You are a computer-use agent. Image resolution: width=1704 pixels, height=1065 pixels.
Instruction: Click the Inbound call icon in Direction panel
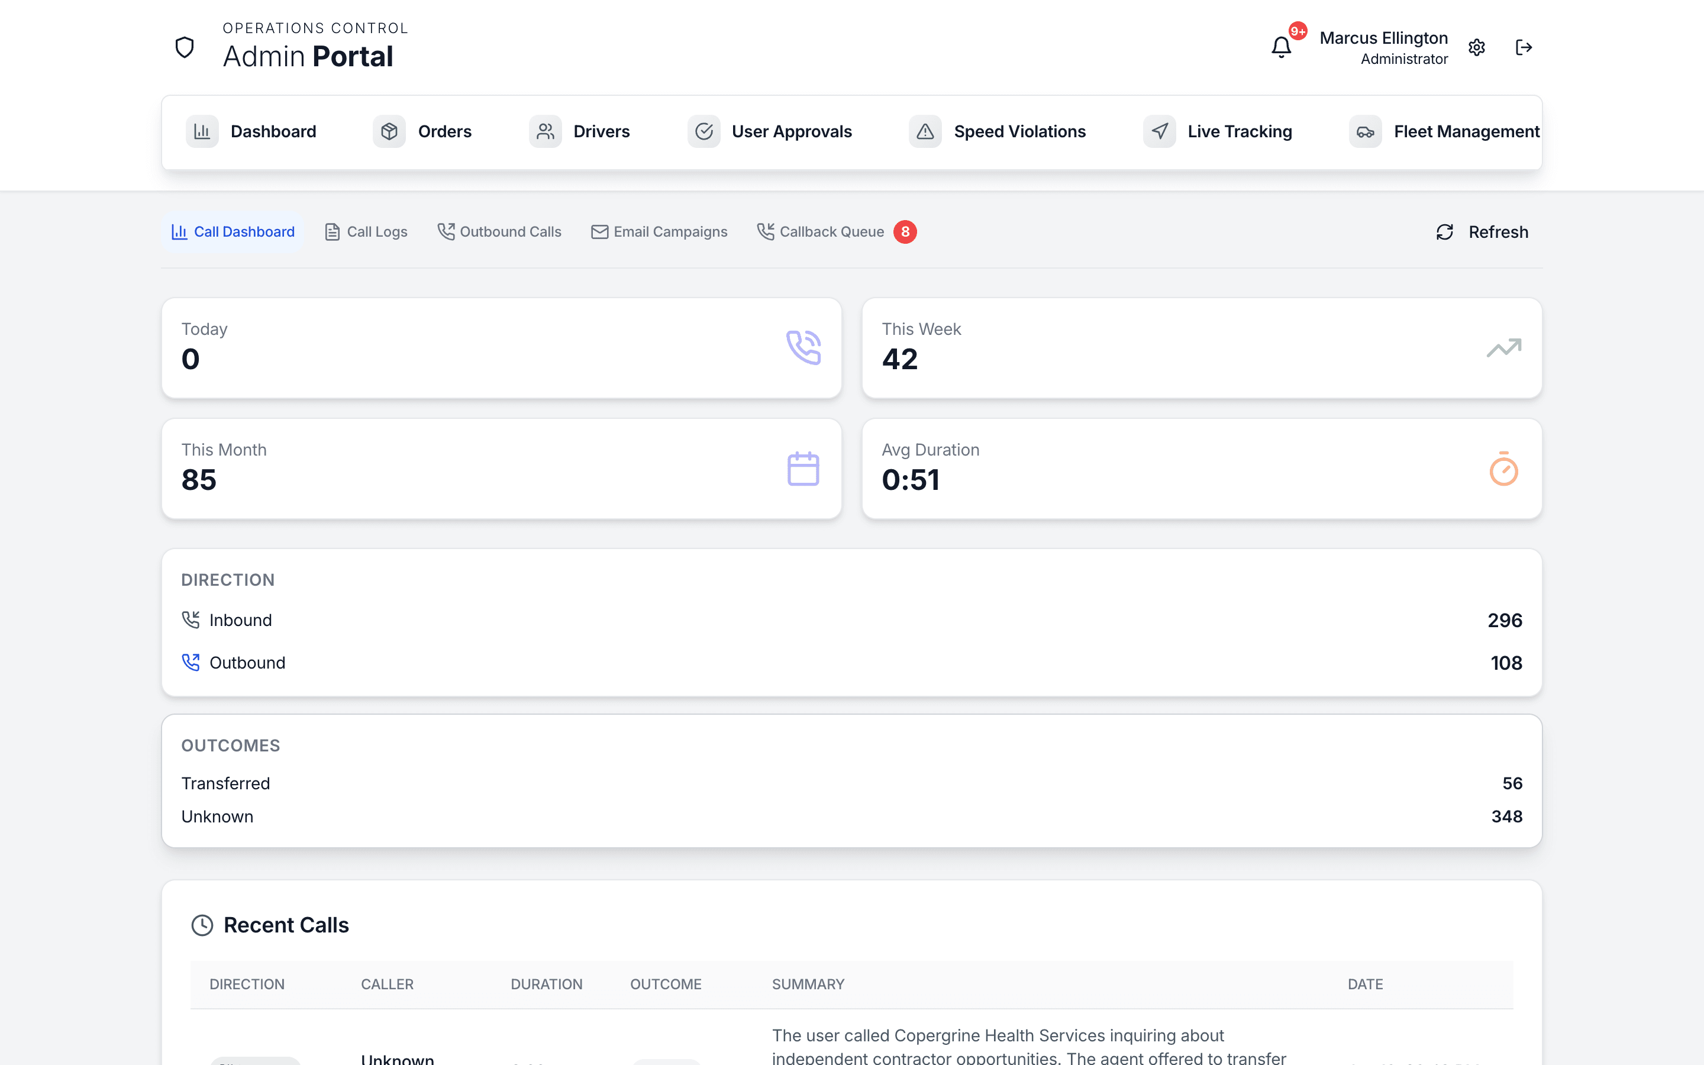pyautogui.click(x=191, y=619)
